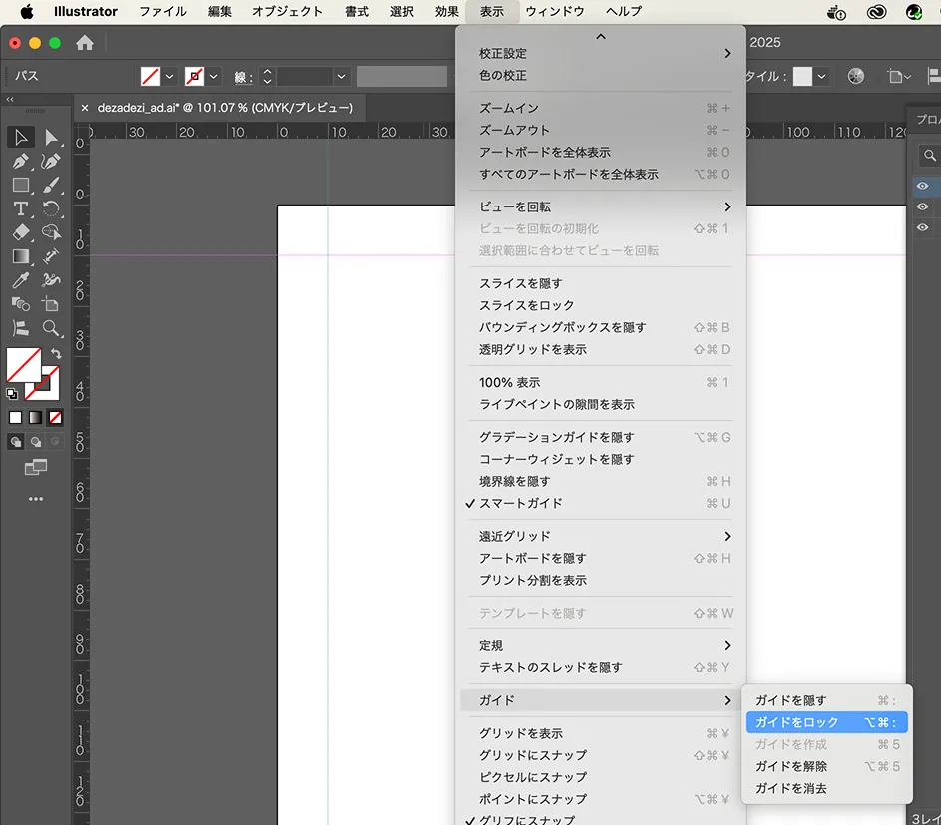This screenshot has width=941, height=825.
Task: Pick the Zoom magnifier tool
Action: pos(51,328)
